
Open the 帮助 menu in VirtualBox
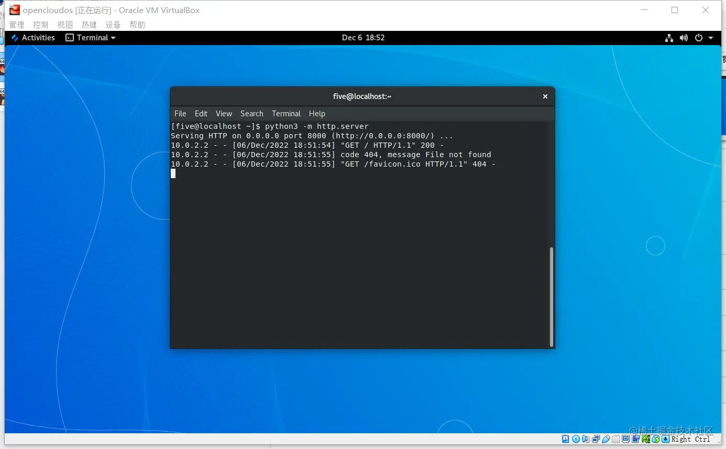137,25
